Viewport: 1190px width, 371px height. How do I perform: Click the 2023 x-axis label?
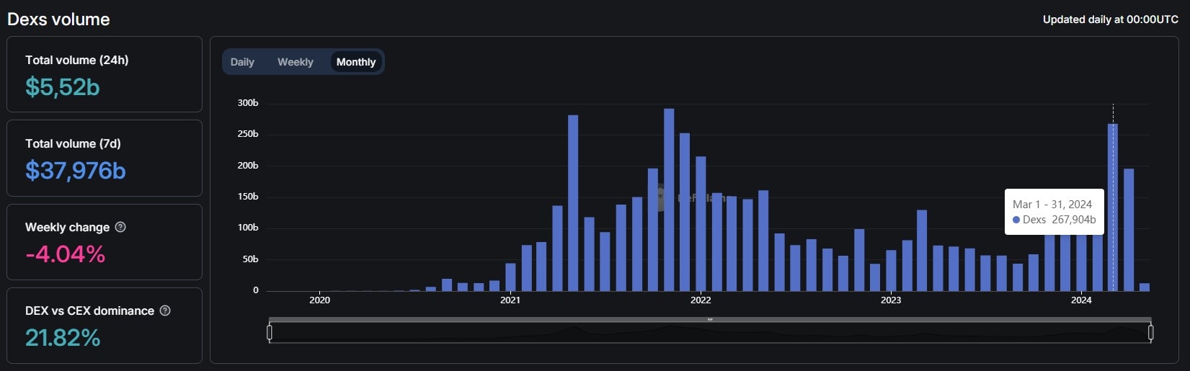coord(891,300)
